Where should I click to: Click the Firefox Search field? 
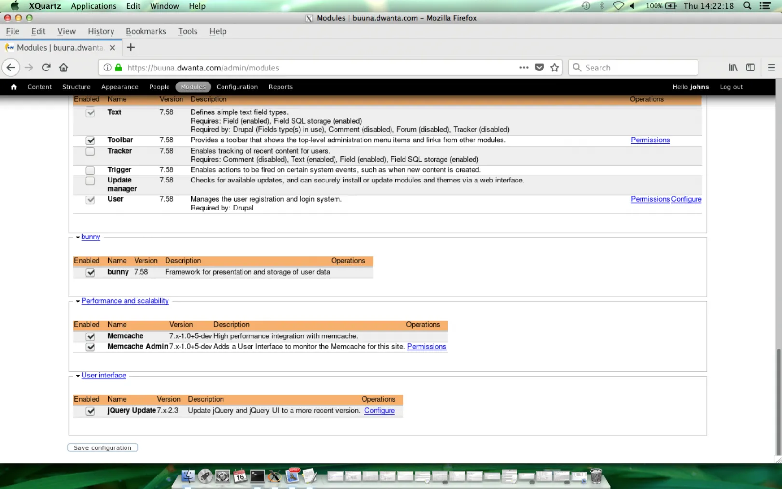point(633,68)
